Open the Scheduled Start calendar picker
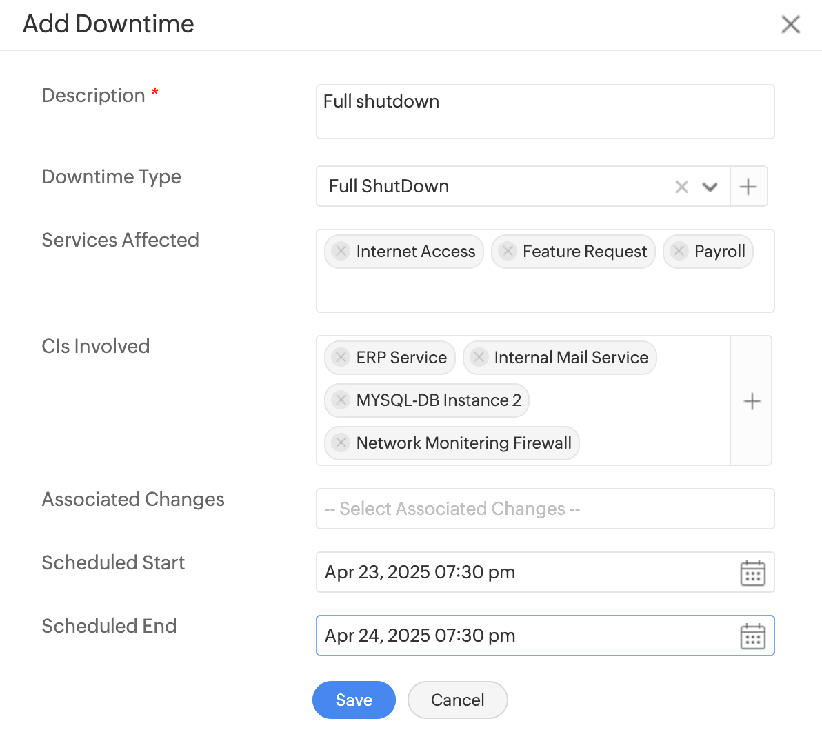This screenshot has width=822, height=732. point(752,573)
